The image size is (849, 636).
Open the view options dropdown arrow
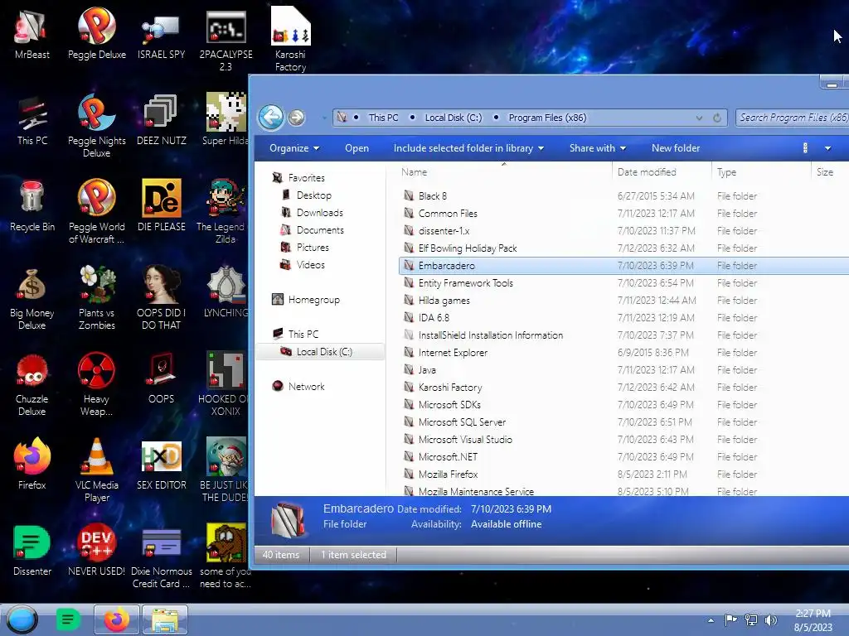click(x=827, y=148)
